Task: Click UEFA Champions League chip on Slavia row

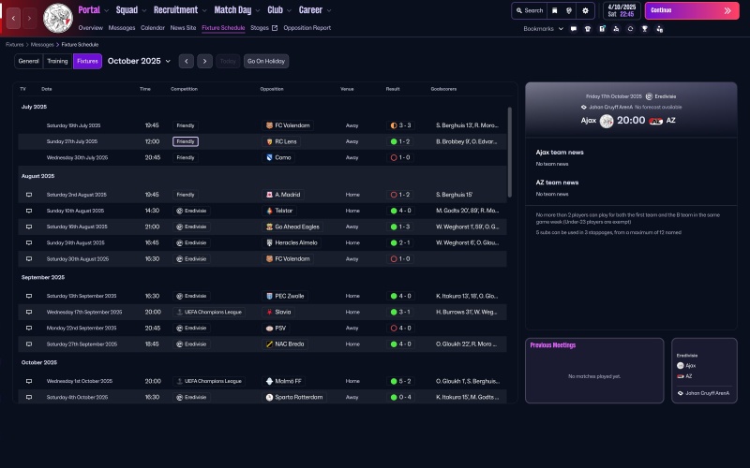Action: [209, 312]
